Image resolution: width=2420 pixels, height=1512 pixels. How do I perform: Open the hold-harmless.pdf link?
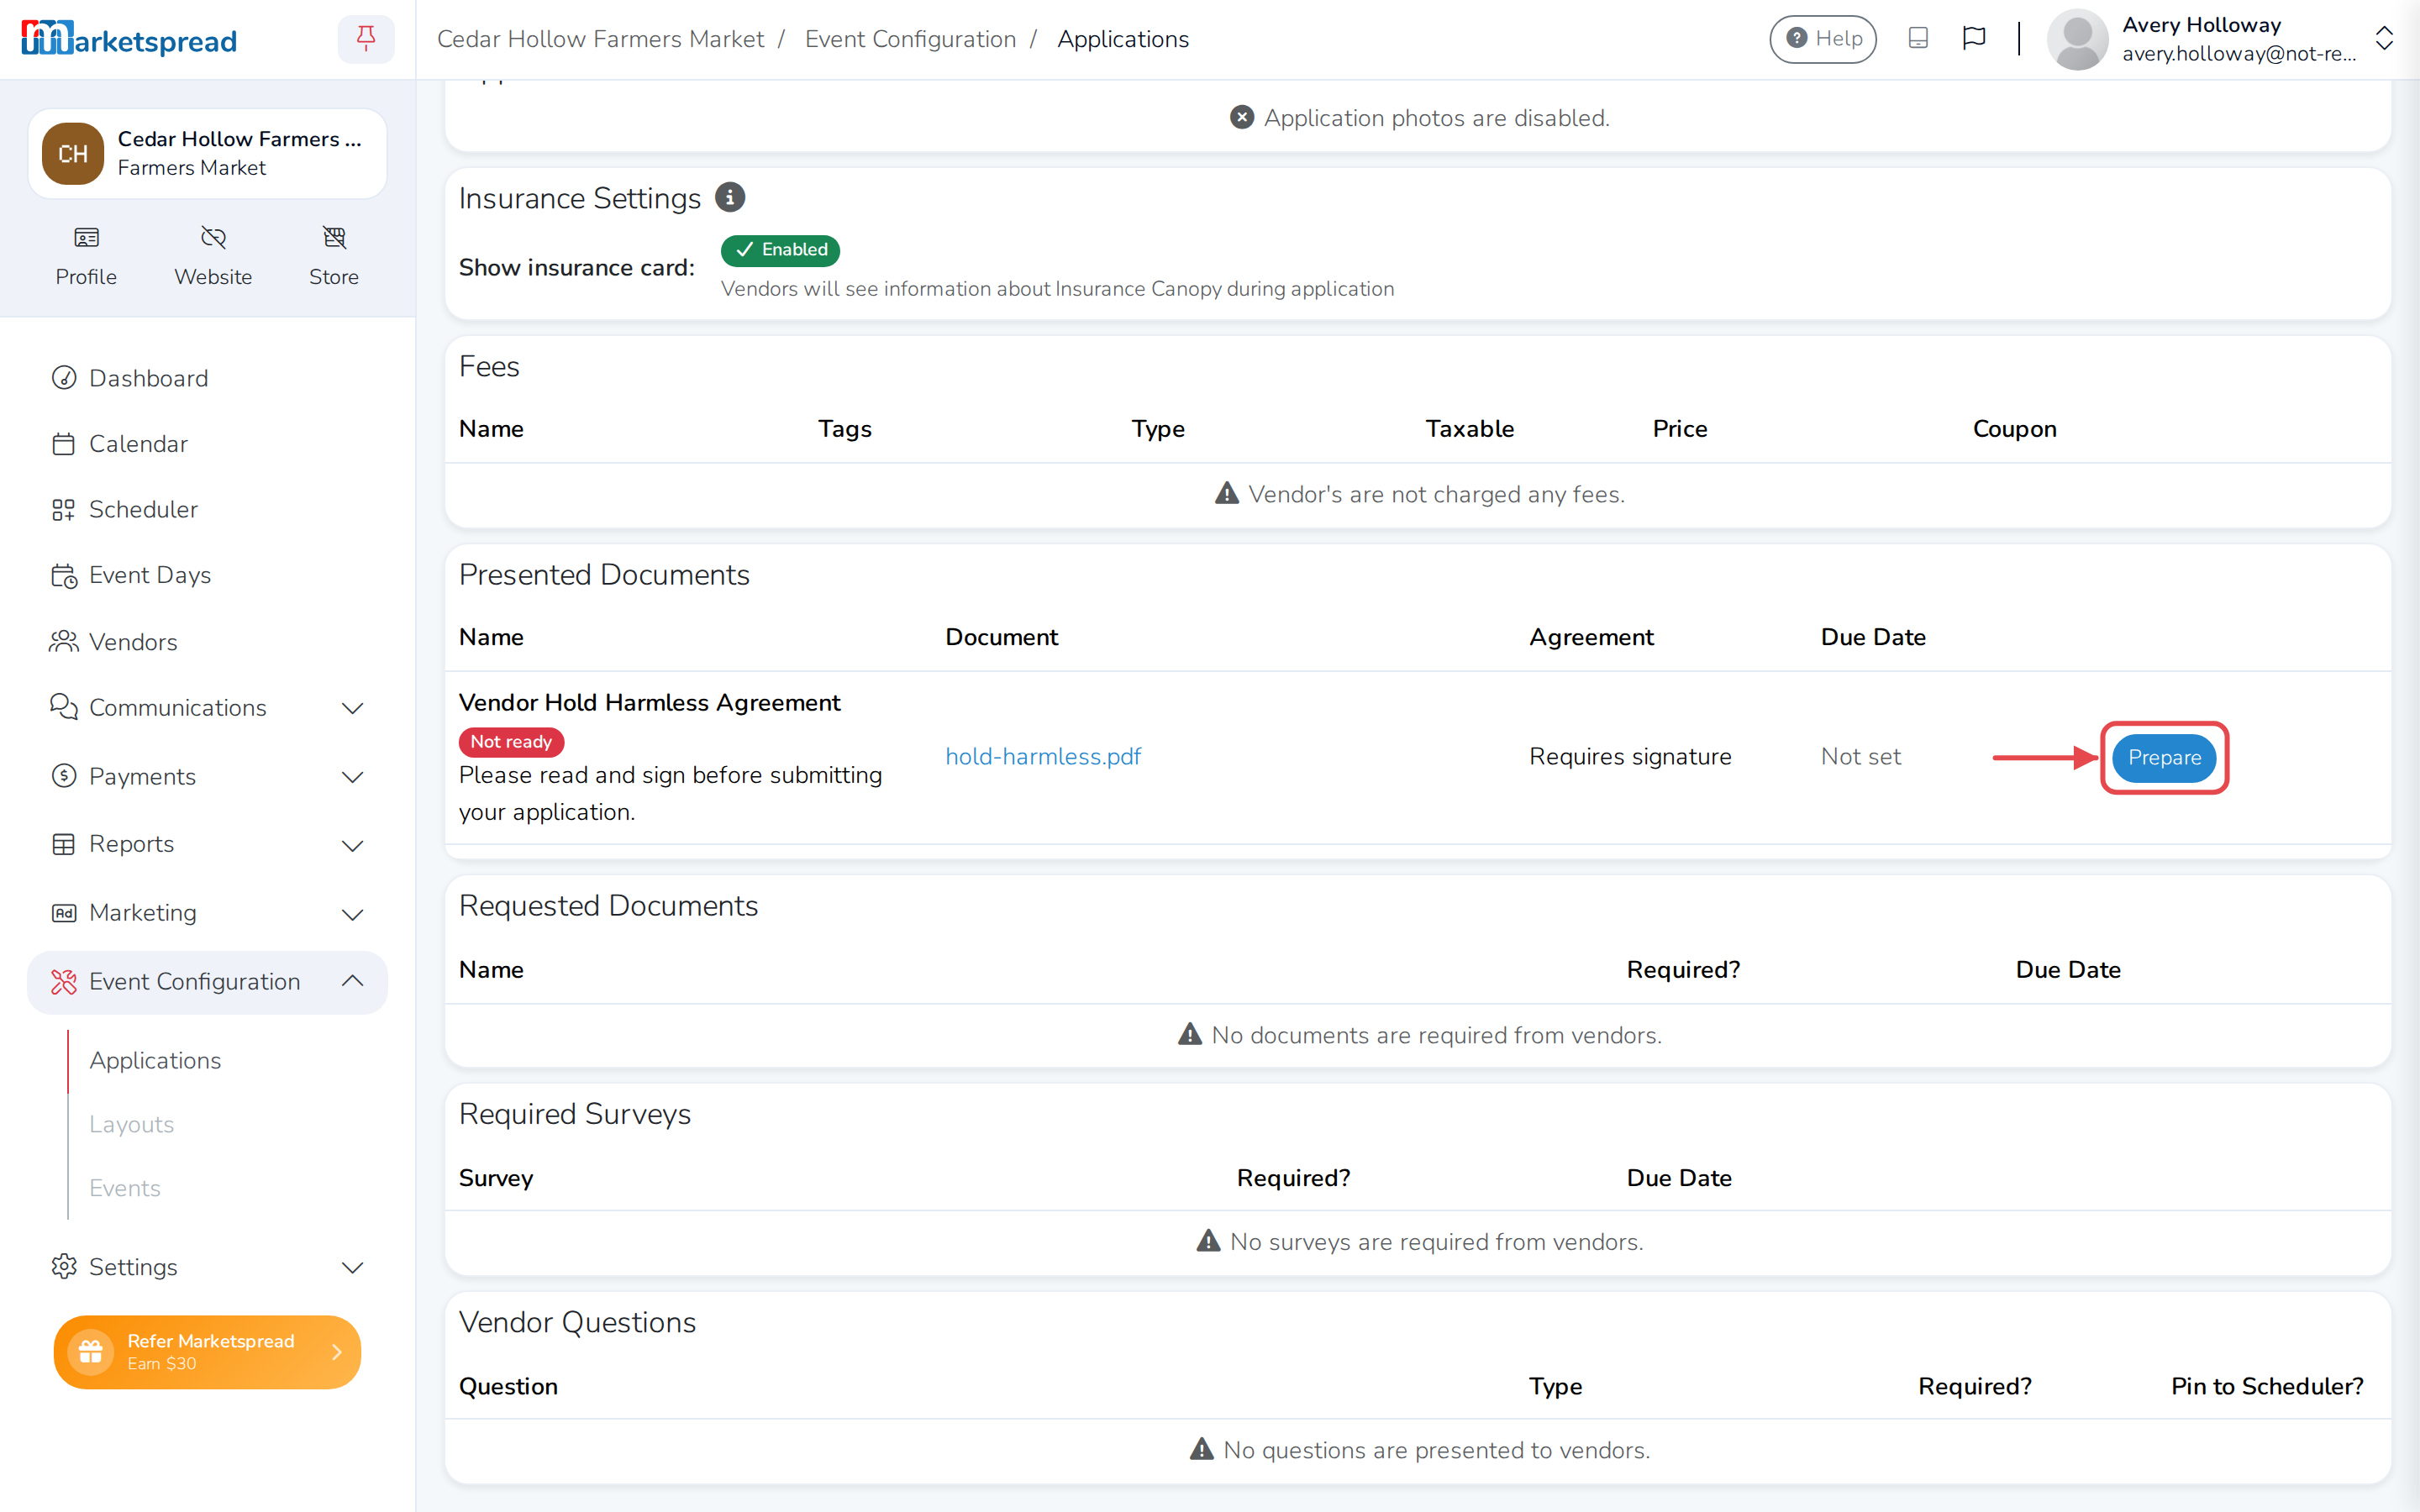(1043, 757)
